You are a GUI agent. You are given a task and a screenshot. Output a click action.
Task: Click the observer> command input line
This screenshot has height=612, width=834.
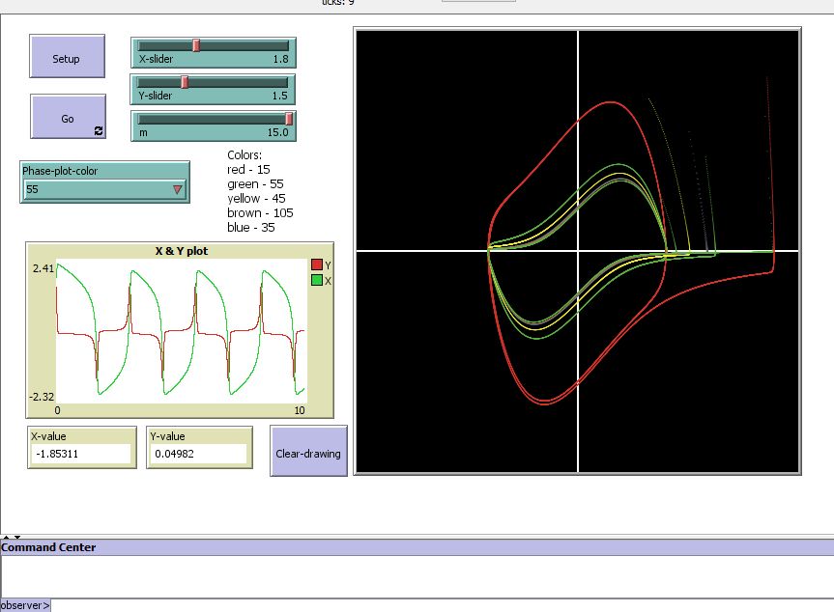click(x=116, y=604)
